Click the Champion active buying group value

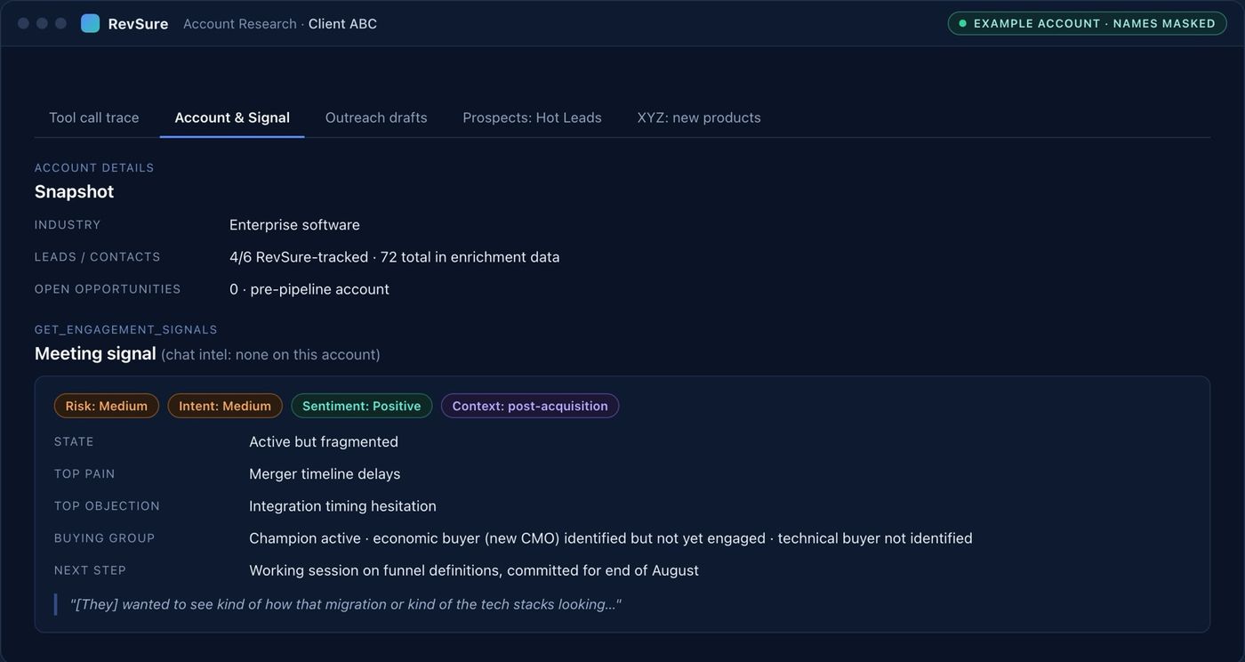pyautogui.click(x=611, y=538)
